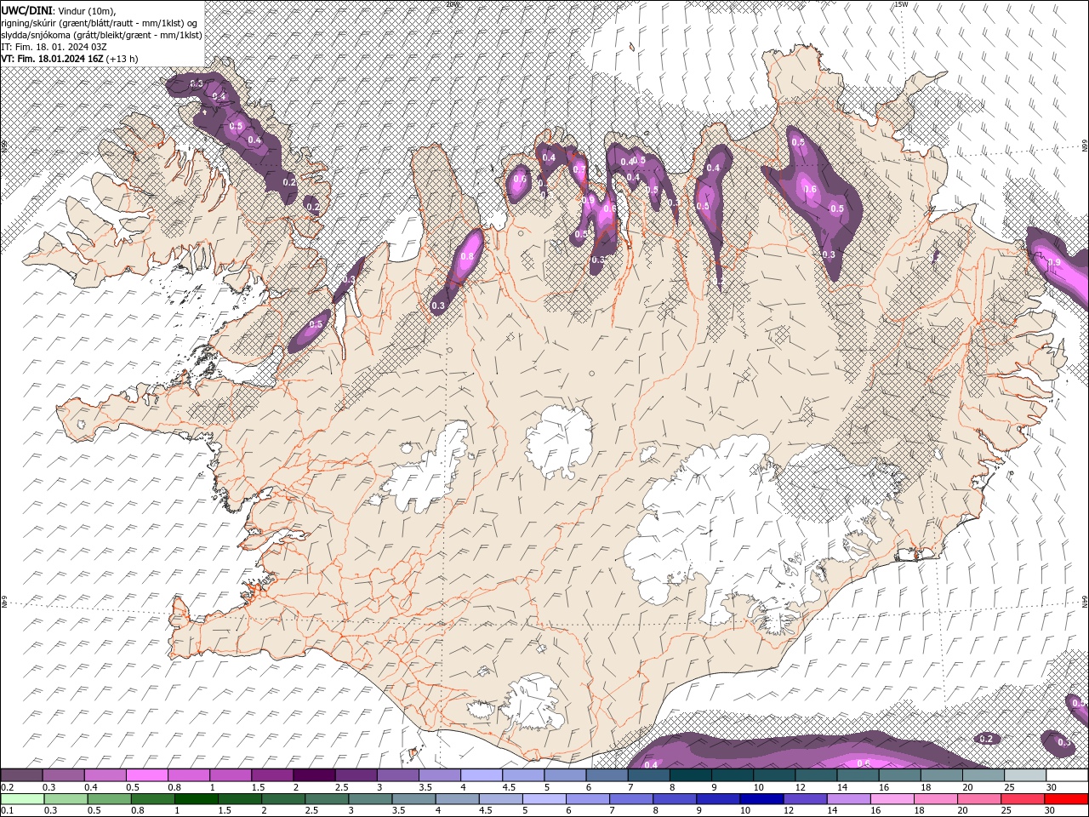Click the 15W longitude label
This screenshot has height=817, width=1089.
pos(901,4)
